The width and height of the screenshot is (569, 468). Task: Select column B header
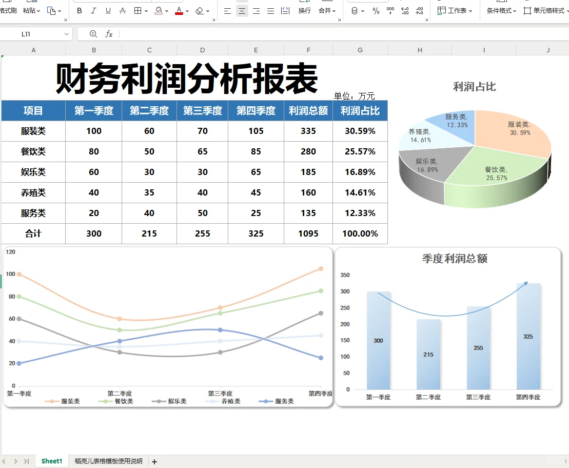[93, 50]
